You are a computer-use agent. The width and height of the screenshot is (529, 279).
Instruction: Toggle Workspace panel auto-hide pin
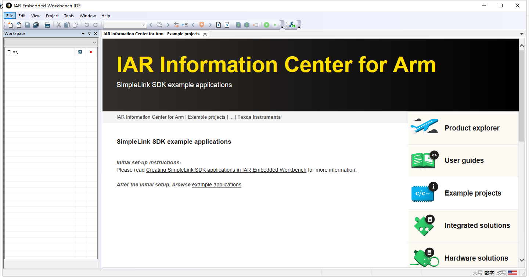[x=89, y=33]
